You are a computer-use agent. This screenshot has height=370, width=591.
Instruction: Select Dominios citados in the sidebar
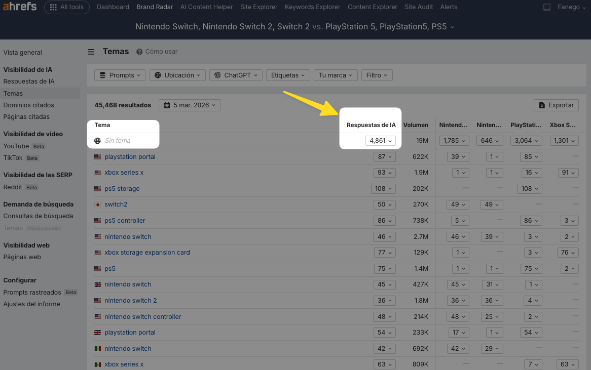pyautogui.click(x=29, y=105)
